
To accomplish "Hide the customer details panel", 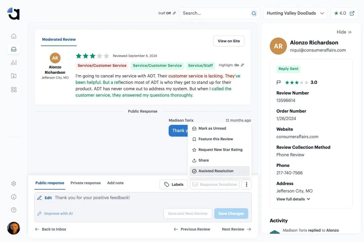I will [344, 32].
